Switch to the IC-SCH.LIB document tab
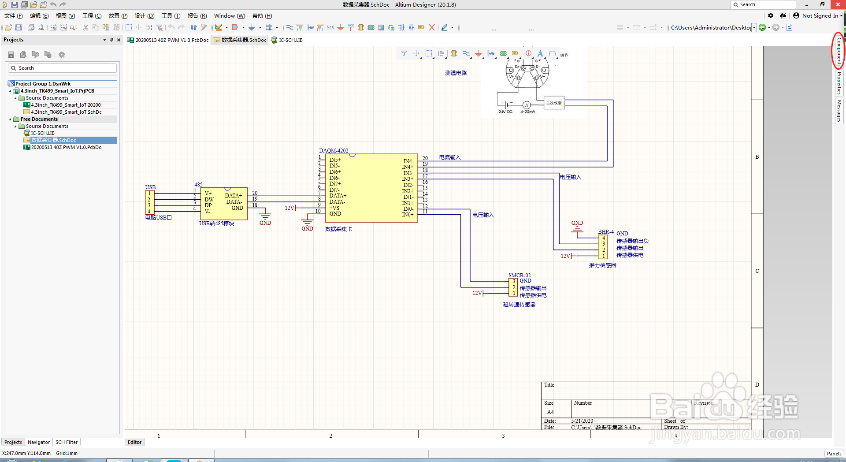The image size is (846, 462). (x=287, y=40)
